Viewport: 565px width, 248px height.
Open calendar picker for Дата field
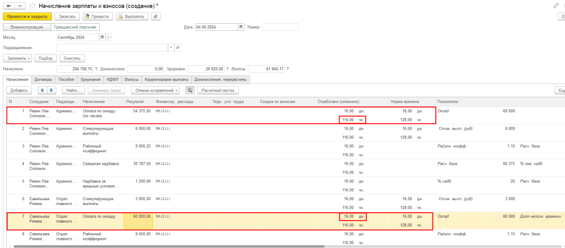coord(241,27)
